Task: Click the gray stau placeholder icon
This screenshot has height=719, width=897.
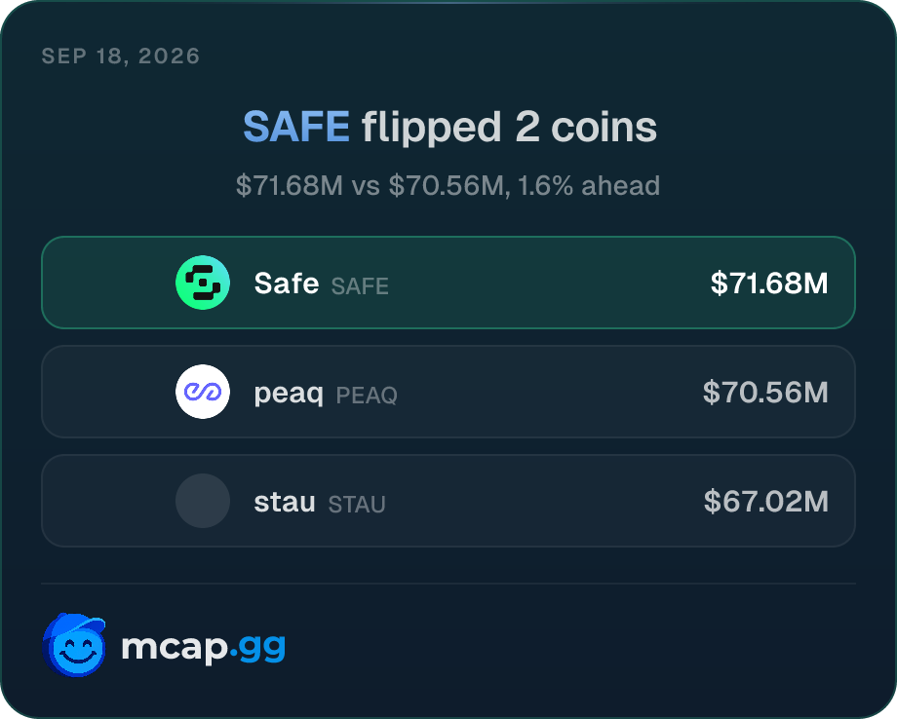Action: pyautogui.click(x=203, y=501)
